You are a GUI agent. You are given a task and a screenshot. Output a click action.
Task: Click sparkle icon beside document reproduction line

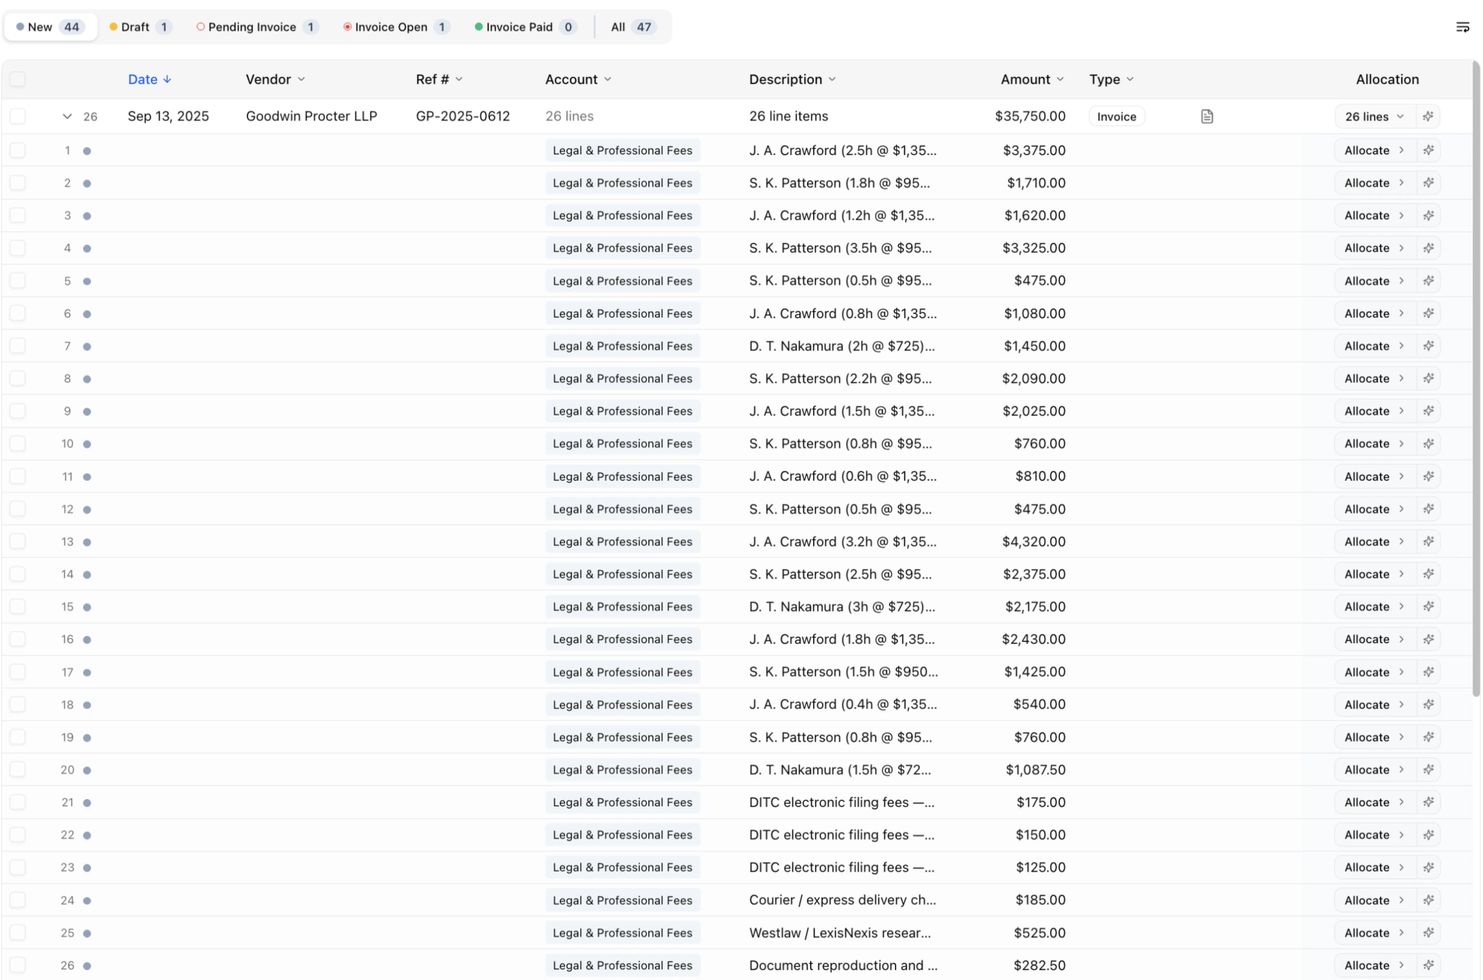coord(1430,965)
